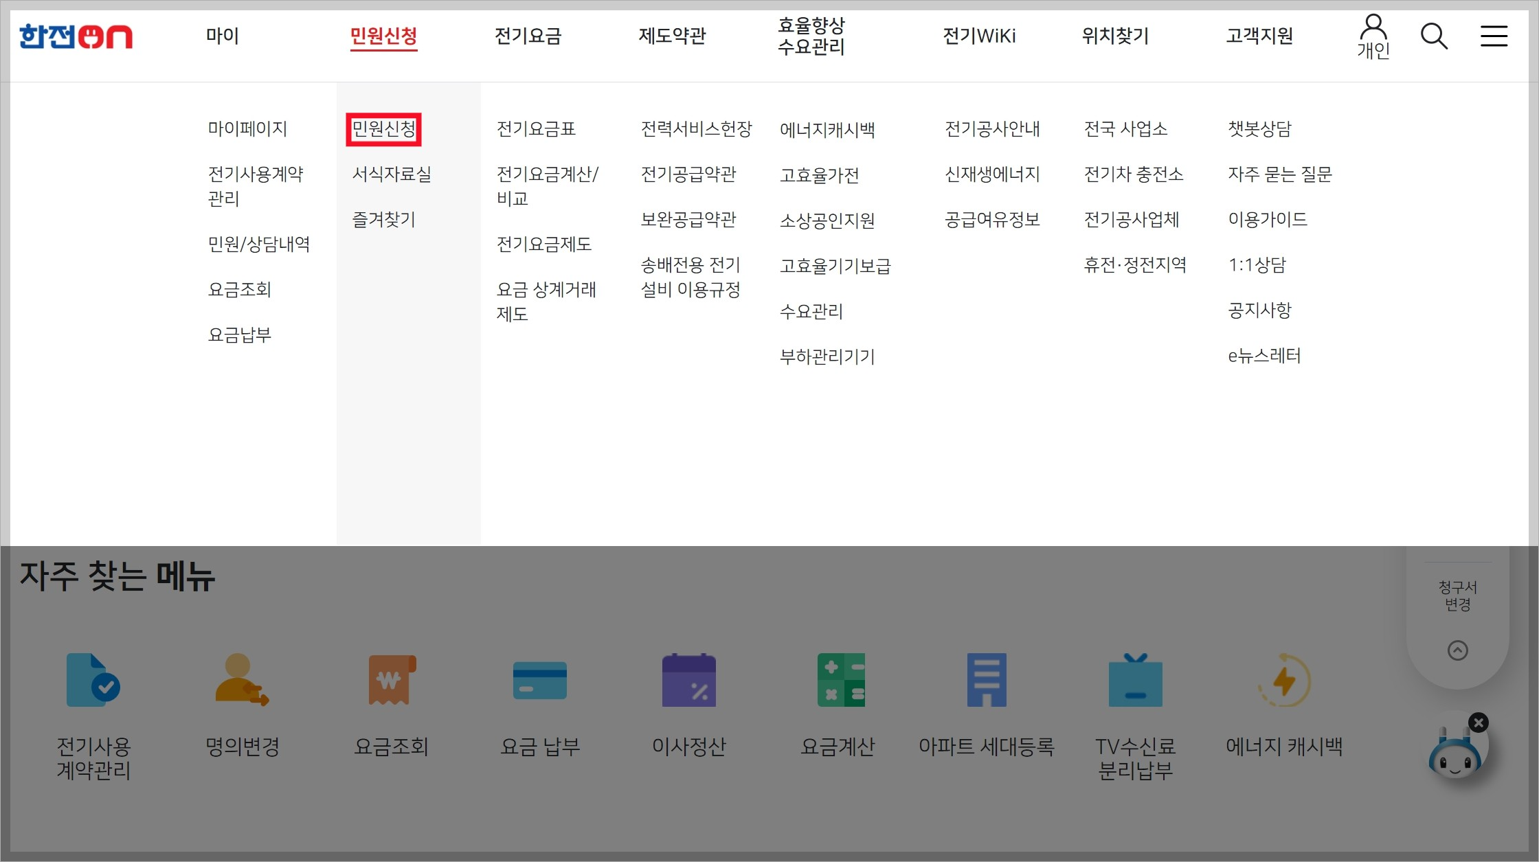This screenshot has width=1539, height=862.
Task: Select the 이사정산 calendar icon
Action: [x=688, y=680]
